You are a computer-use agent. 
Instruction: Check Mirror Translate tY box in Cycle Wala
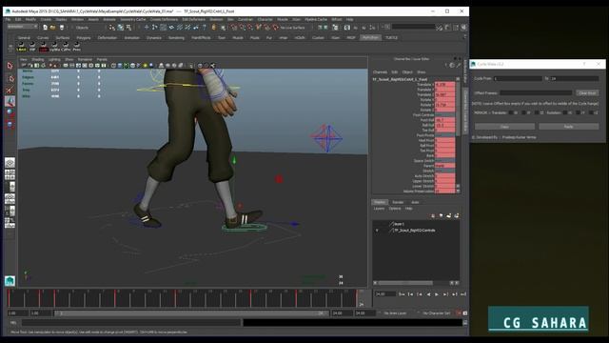[x=524, y=112]
